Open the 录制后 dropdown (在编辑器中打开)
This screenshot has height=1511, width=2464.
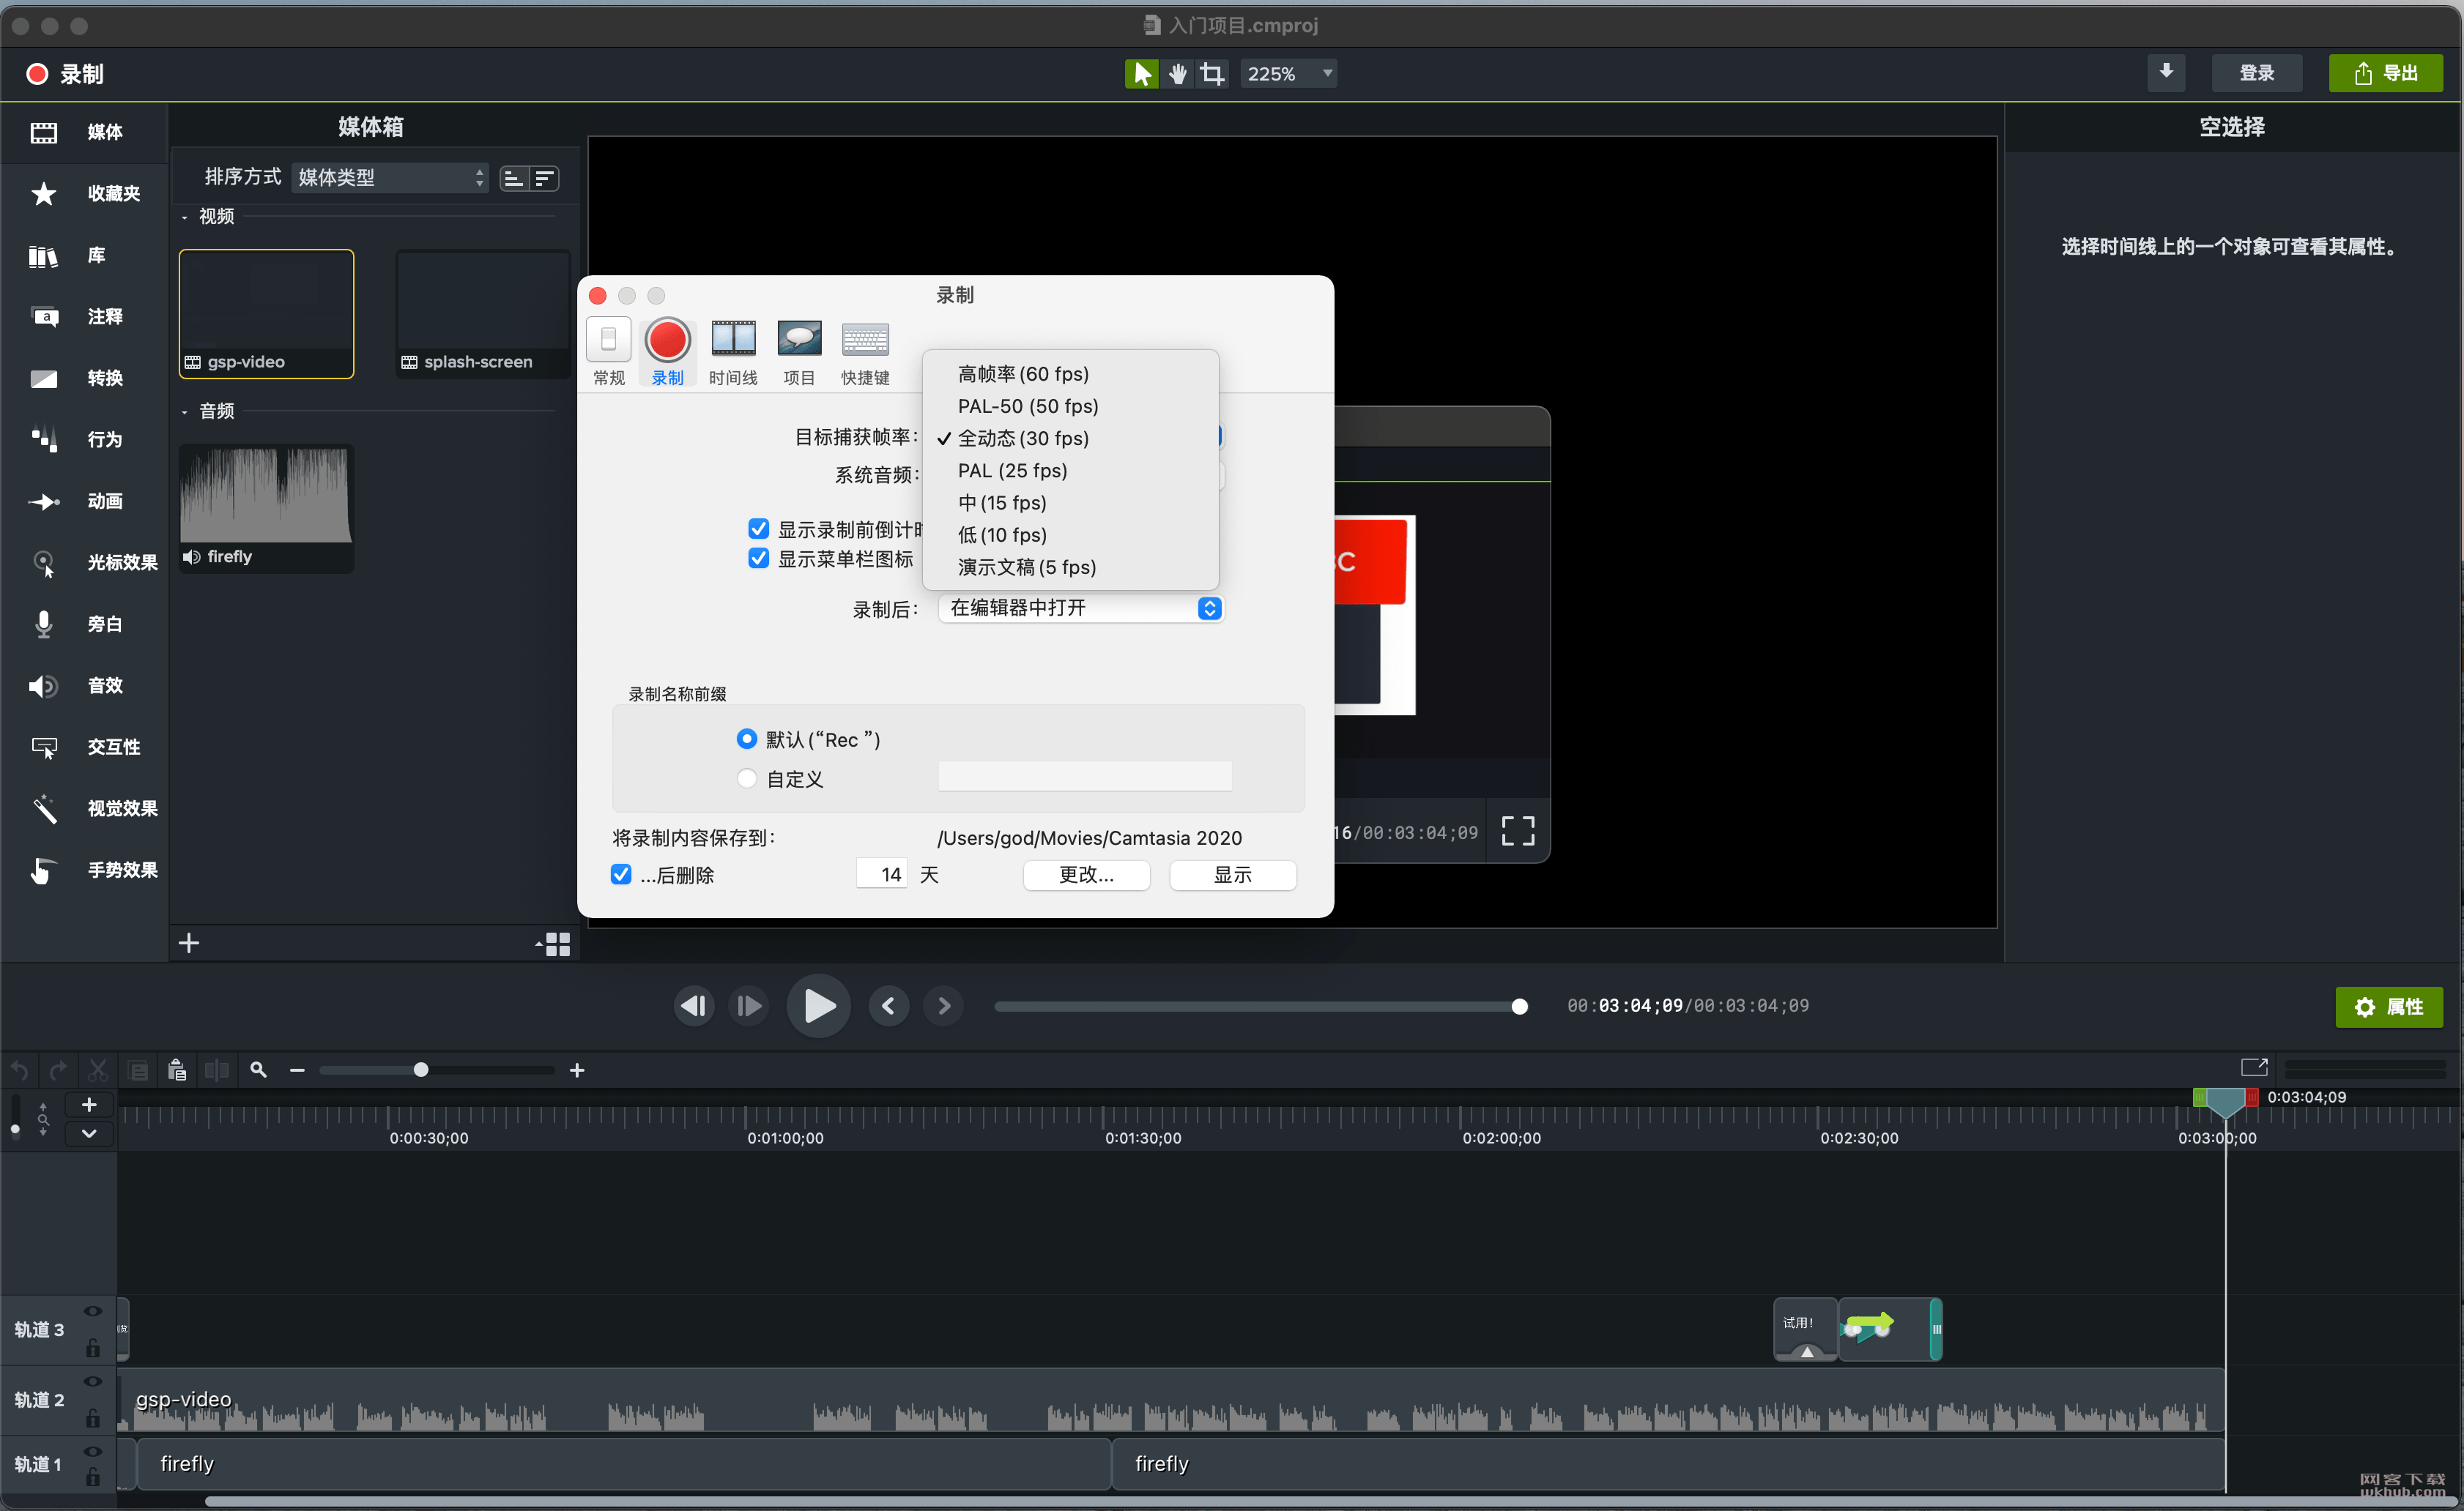coord(1081,608)
